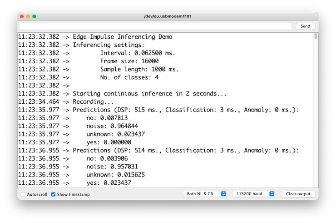336x223 pixels.
Task: Minimize the window using yellow button
Action: coord(28,16)
